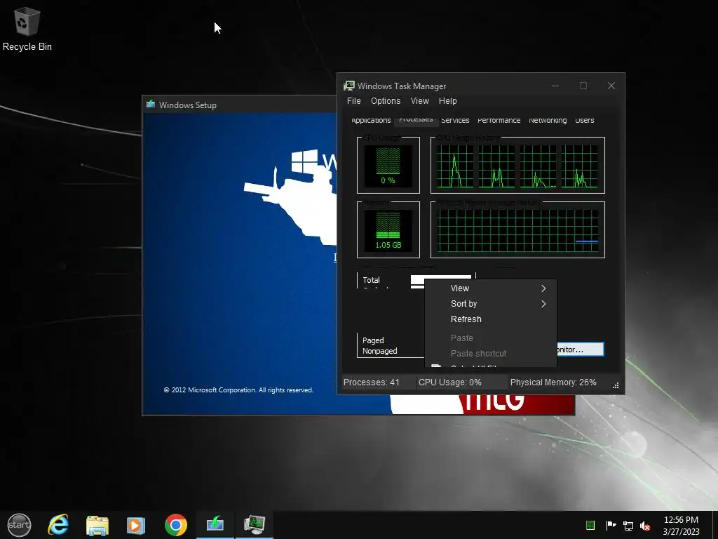Switch to Windows Setup via its taskbar icon
The width and height of the screenshot is (718, 539).
[215, 524]
